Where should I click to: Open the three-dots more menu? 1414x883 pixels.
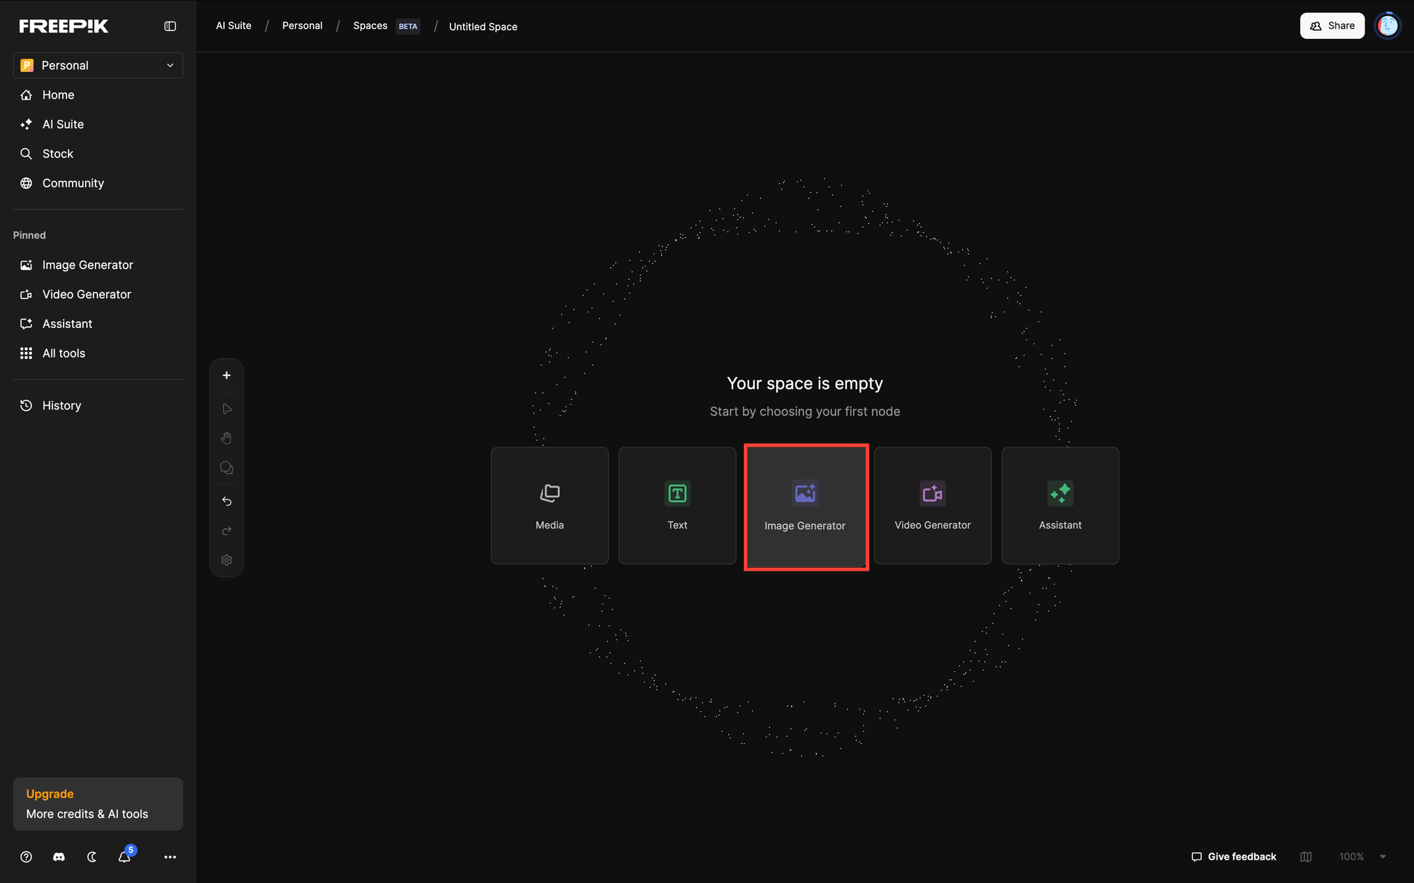170,857
